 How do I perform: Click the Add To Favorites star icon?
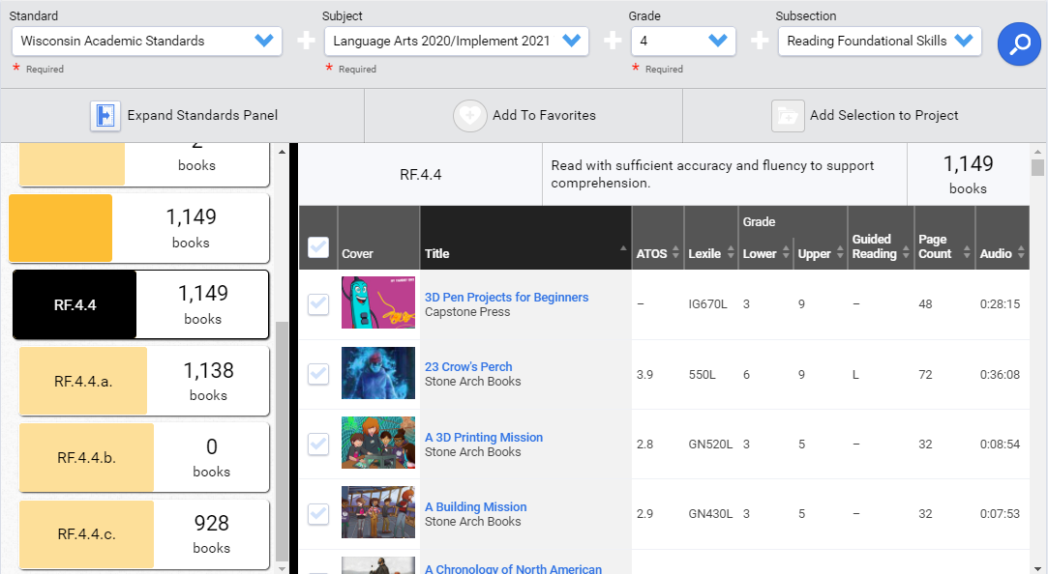[470, 115]
